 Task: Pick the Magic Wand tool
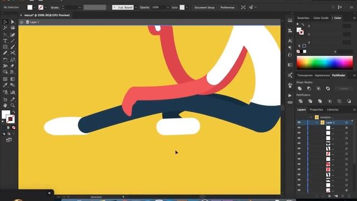point(5,28)
